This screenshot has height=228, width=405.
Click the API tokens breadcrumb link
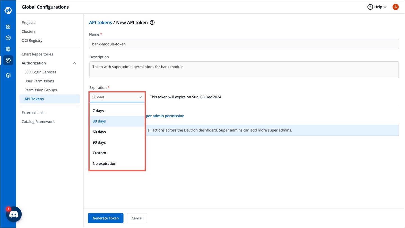click(100, 23)
